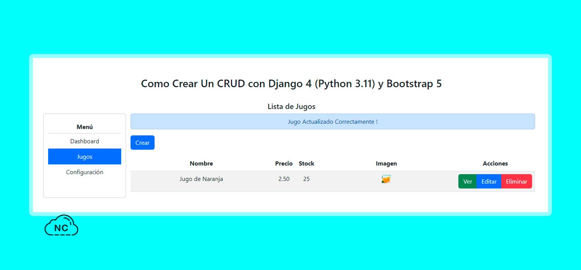Select the Jugo de Naranja name cell

(x=201, y=179)
